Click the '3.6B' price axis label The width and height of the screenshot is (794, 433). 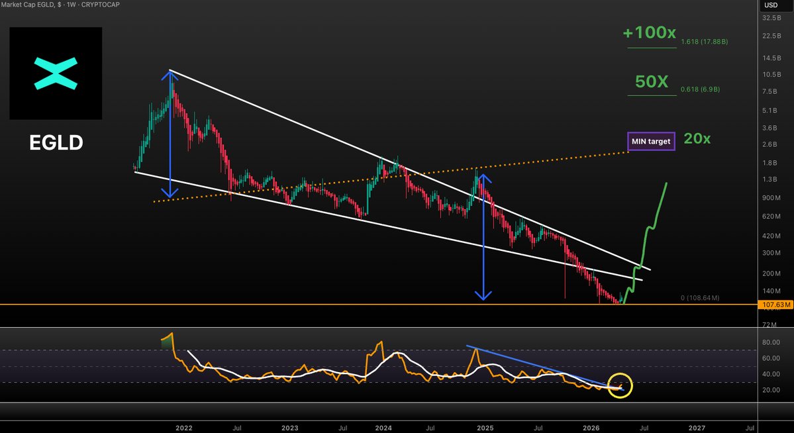pyautogui.click(x=769, y=128)
